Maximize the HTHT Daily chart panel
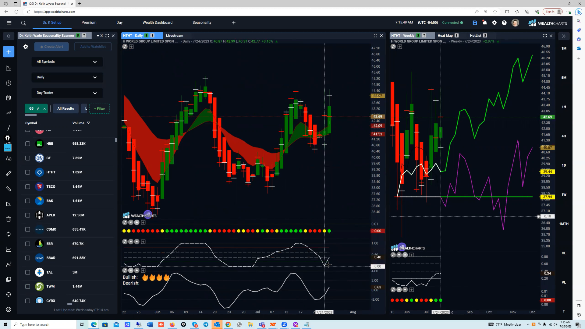Viewport: 585px width, 329px height. pyautogui.click(x=375, y=36)
